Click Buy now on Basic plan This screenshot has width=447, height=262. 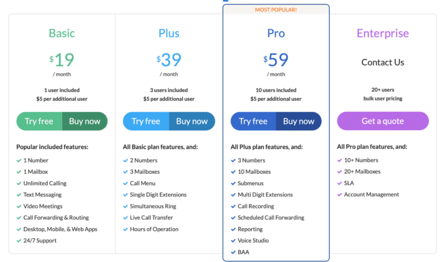pyautogui.click(x=85, y=121)
